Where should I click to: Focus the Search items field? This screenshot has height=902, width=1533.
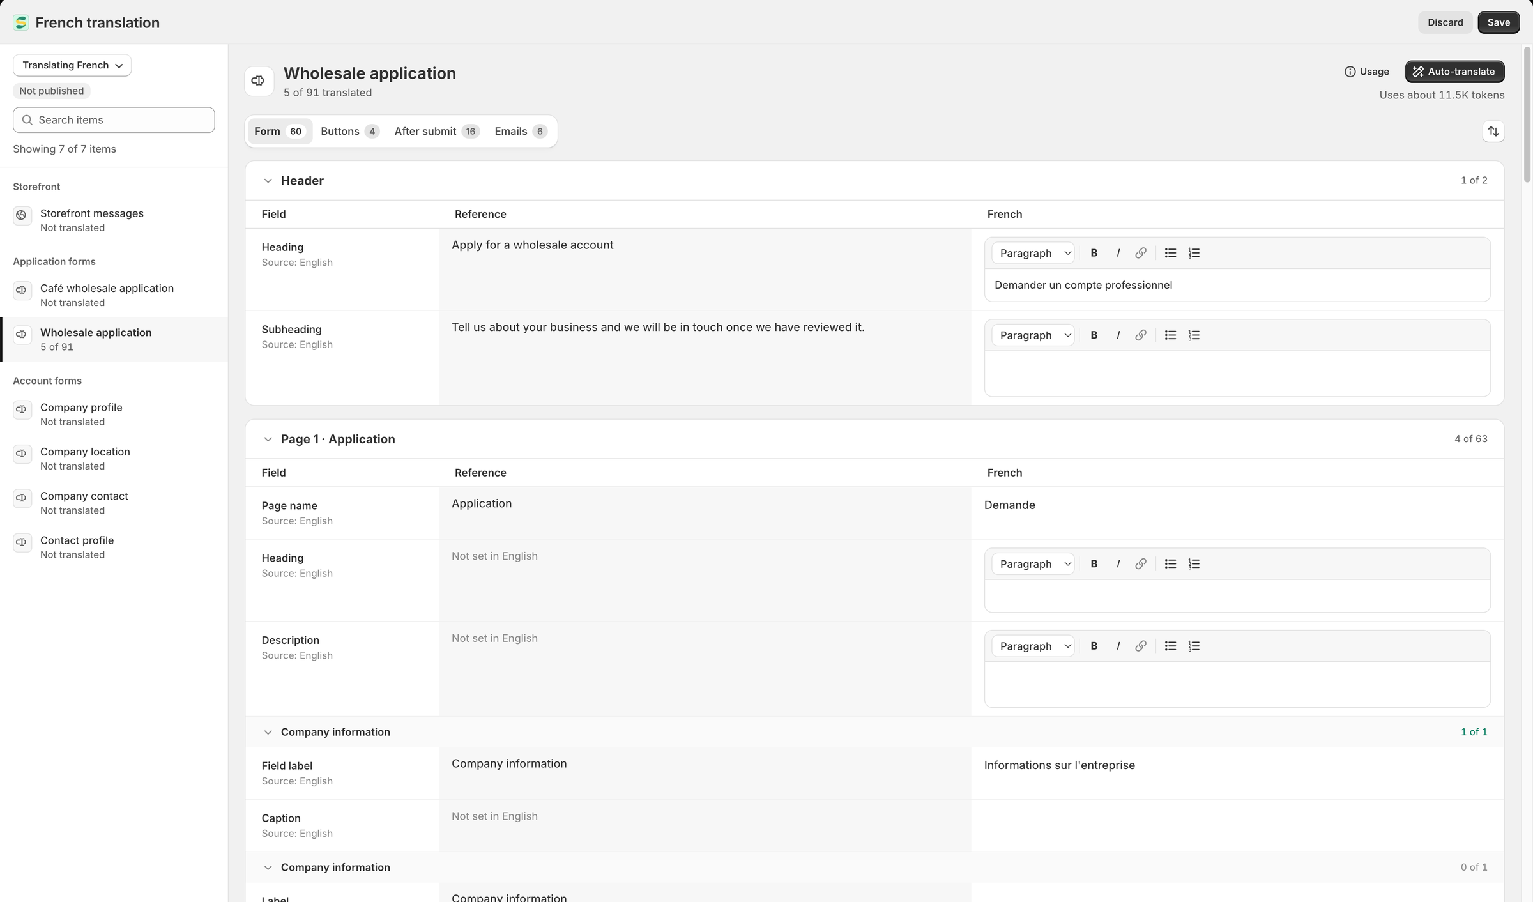(x=114, y=120)
